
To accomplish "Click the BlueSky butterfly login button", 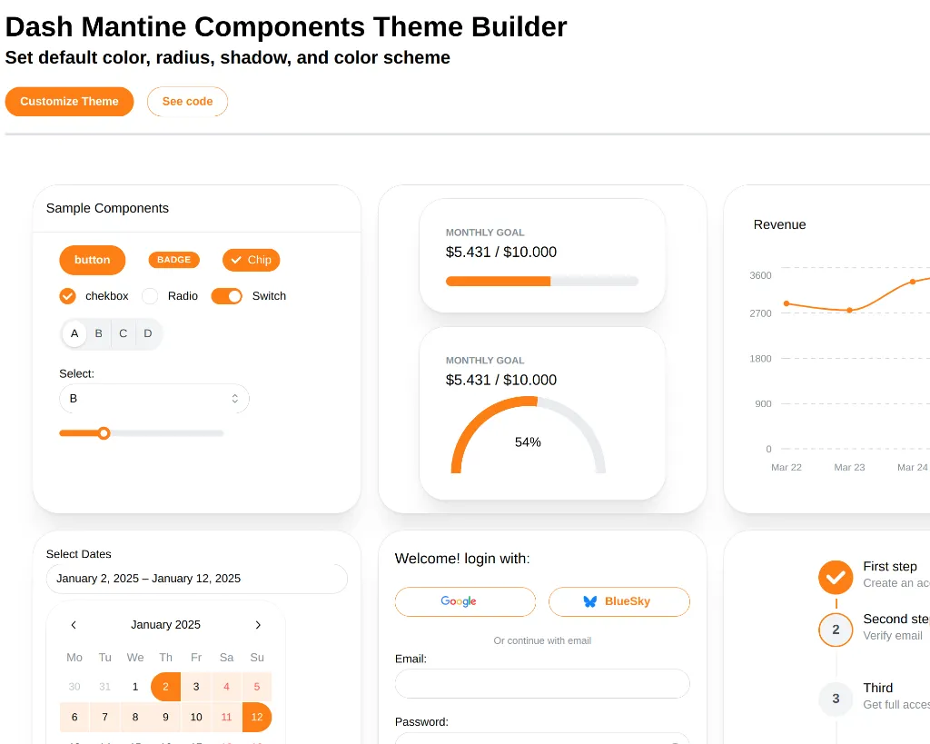I will (618, 601).
